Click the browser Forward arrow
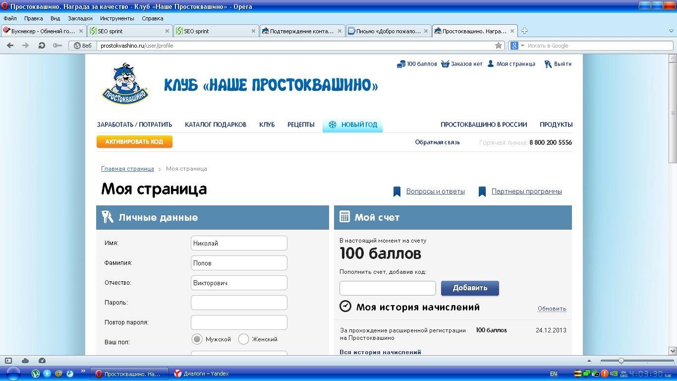 [x=26, y=46]
